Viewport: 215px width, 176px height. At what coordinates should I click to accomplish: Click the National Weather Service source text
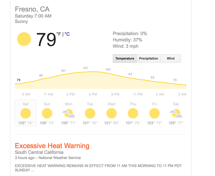tap(60, 158)
